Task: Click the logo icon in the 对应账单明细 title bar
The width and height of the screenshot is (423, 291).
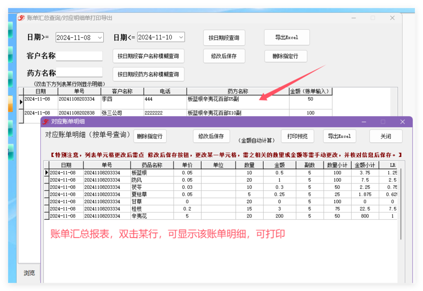Action: (45, 122)
